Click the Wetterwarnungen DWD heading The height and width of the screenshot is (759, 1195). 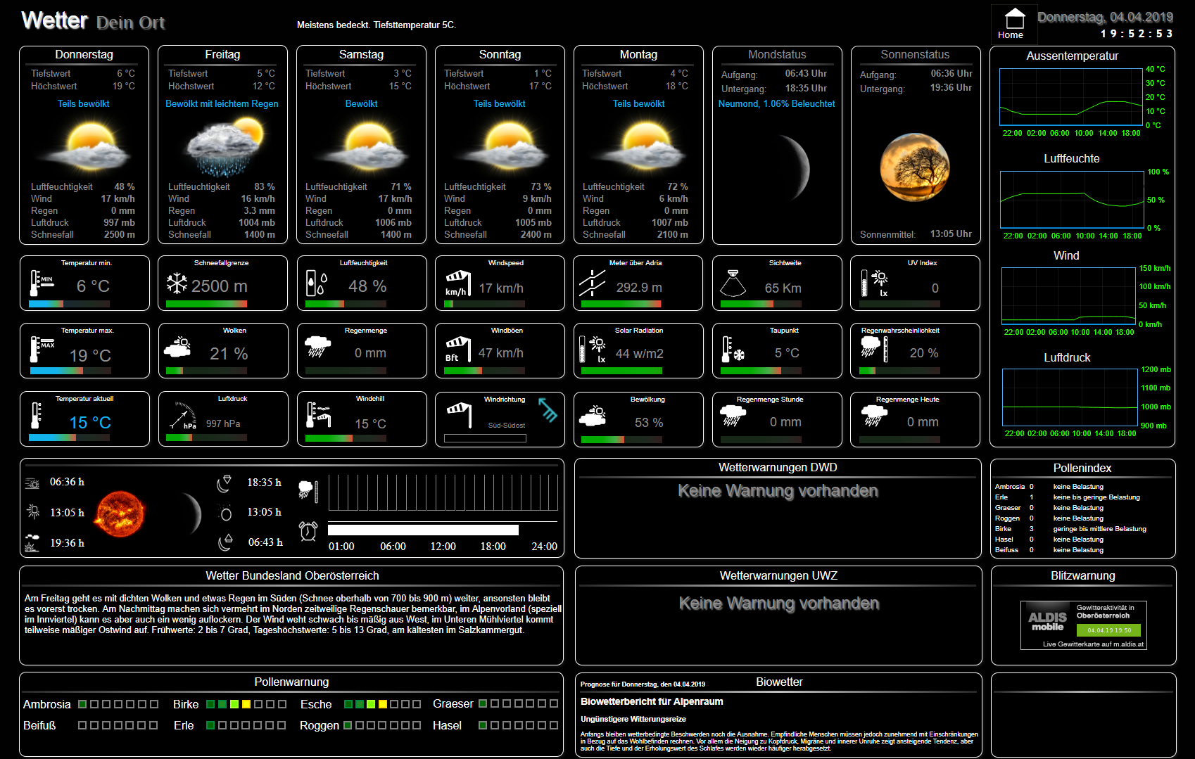tap(778, 468)
